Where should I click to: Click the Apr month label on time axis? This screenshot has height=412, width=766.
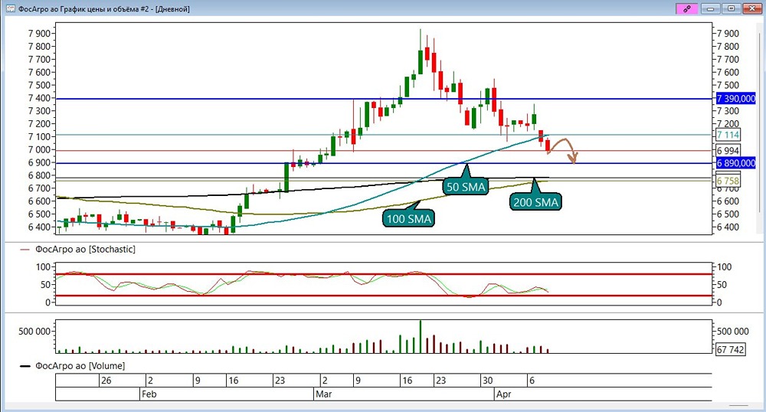click(503, 394)
